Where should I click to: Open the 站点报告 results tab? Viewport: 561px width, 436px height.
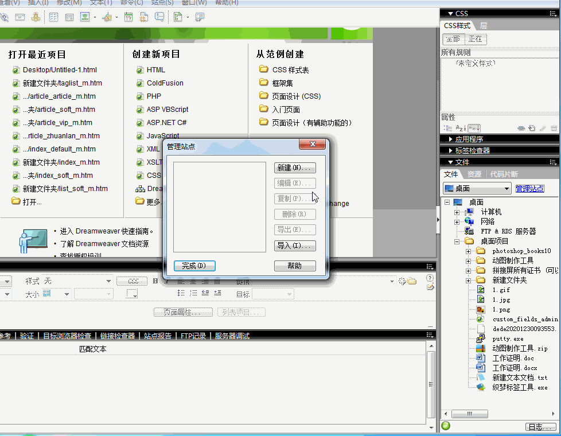click(157, 336)
